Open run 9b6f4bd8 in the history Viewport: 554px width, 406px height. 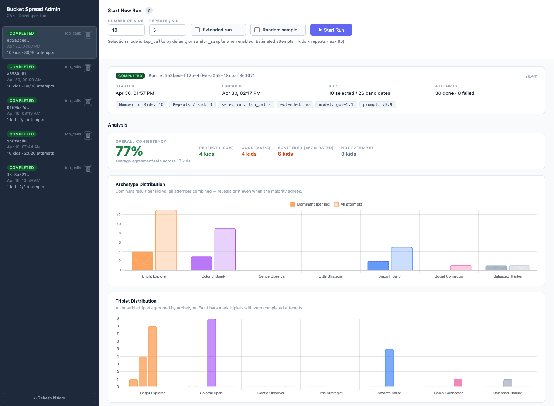(x=49, y=143)
